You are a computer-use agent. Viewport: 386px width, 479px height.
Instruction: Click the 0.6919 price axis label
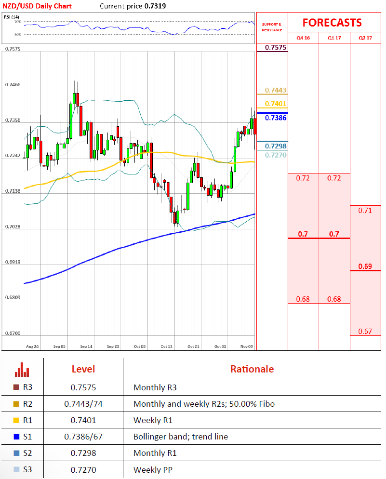13,262
